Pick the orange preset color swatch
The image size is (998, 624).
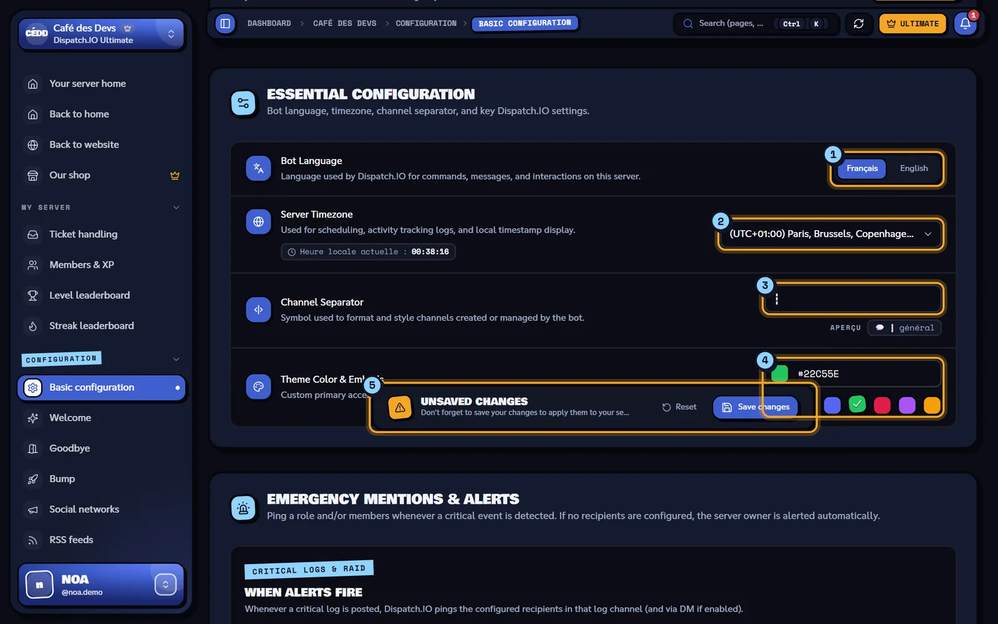932,406
